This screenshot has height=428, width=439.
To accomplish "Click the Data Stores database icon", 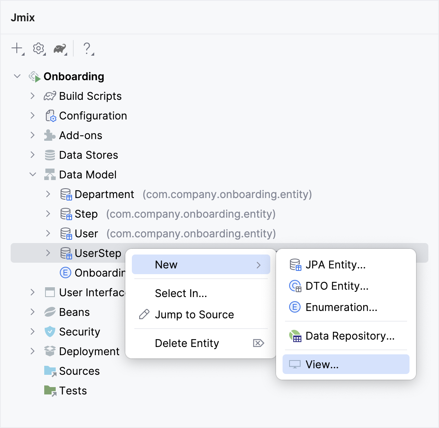I will 50,155.
